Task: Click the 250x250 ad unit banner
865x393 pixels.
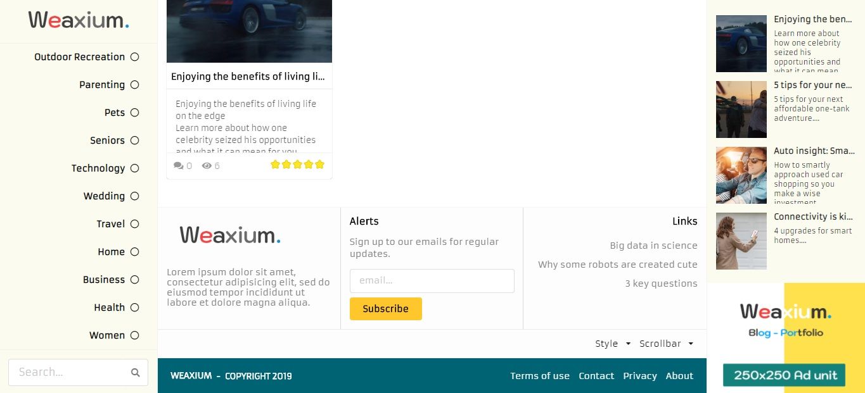Action: point(786,338)
